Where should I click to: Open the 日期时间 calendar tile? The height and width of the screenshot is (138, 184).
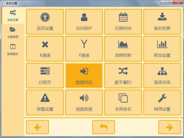point(123,22)
